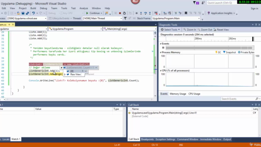Pin the ListGenericInt data tip

[96, 67]
